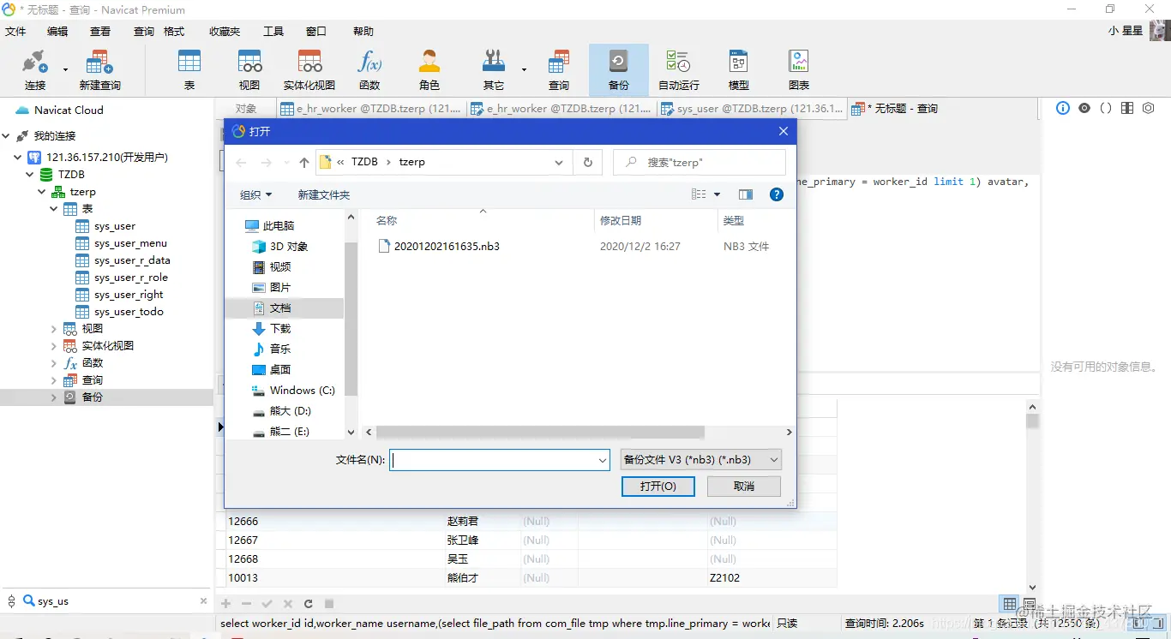Viewport: 1171px width, 639px height.
Task: Open the 工具 tools menu
Action: click(x=273, y=31)
